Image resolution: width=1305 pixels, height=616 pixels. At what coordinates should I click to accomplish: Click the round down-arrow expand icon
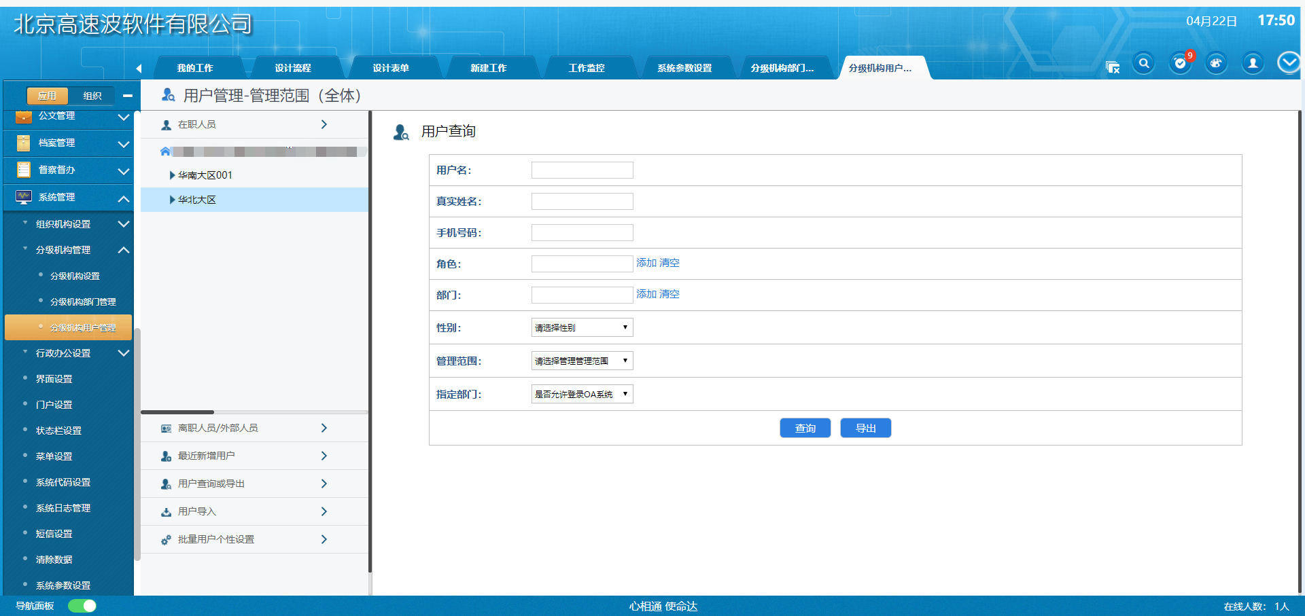pos(1289,63)
